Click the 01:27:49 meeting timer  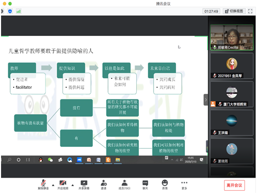[211, 11]
